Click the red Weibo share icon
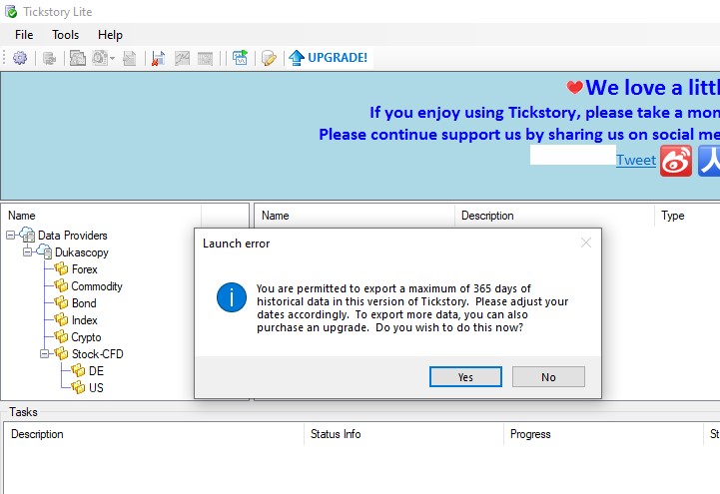 coord(676,161)
